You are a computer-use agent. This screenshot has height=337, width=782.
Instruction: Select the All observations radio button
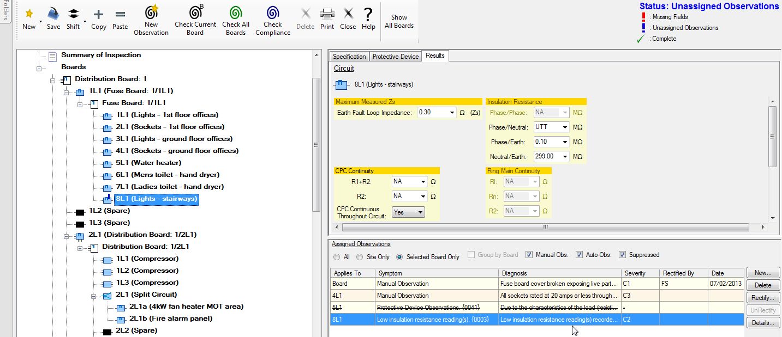(x=336, y=257)
